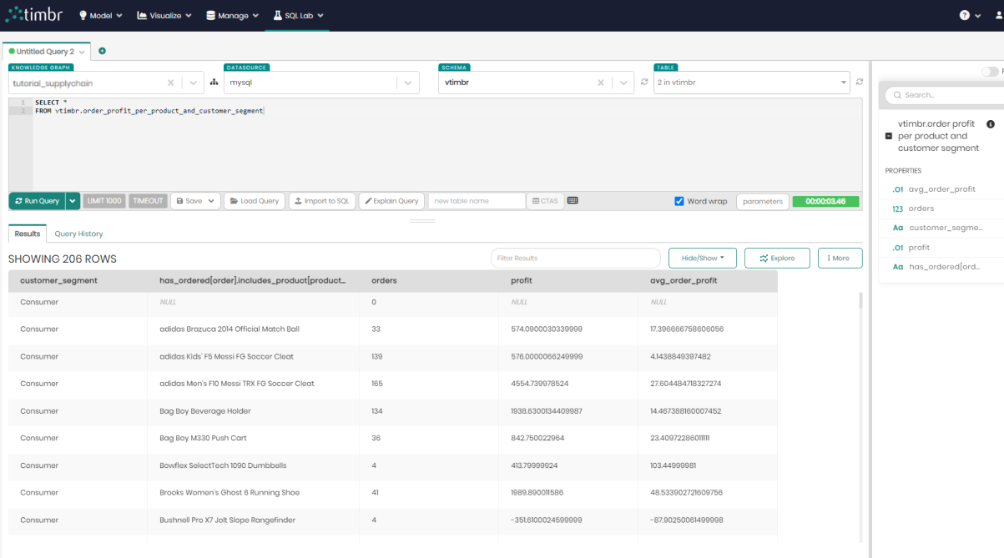Open the table selector dropdown
This screenshot has height=558, width=1004.
(x=844, y=83)
